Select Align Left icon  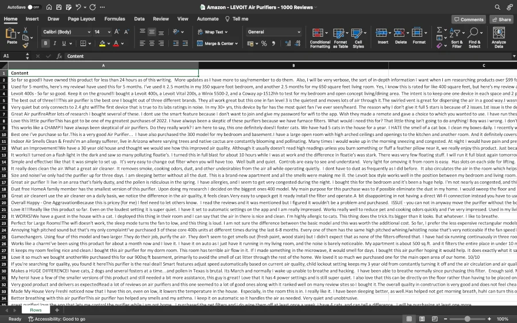click(142, 43)
